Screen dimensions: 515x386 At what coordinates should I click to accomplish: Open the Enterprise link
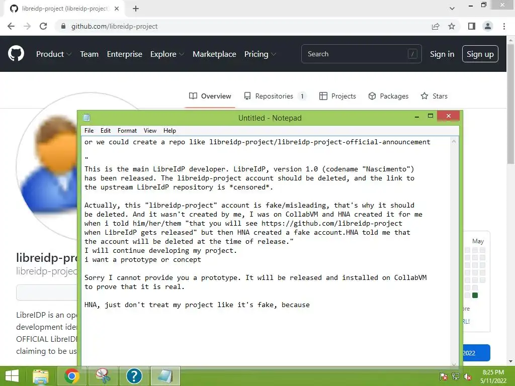(x=125, y=54)
